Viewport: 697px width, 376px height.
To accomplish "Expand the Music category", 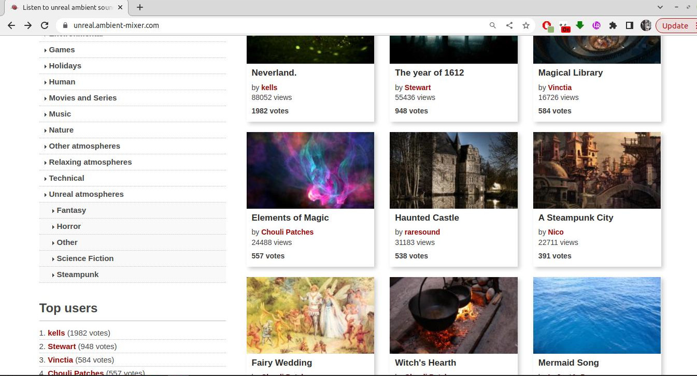I will [60, 114].
